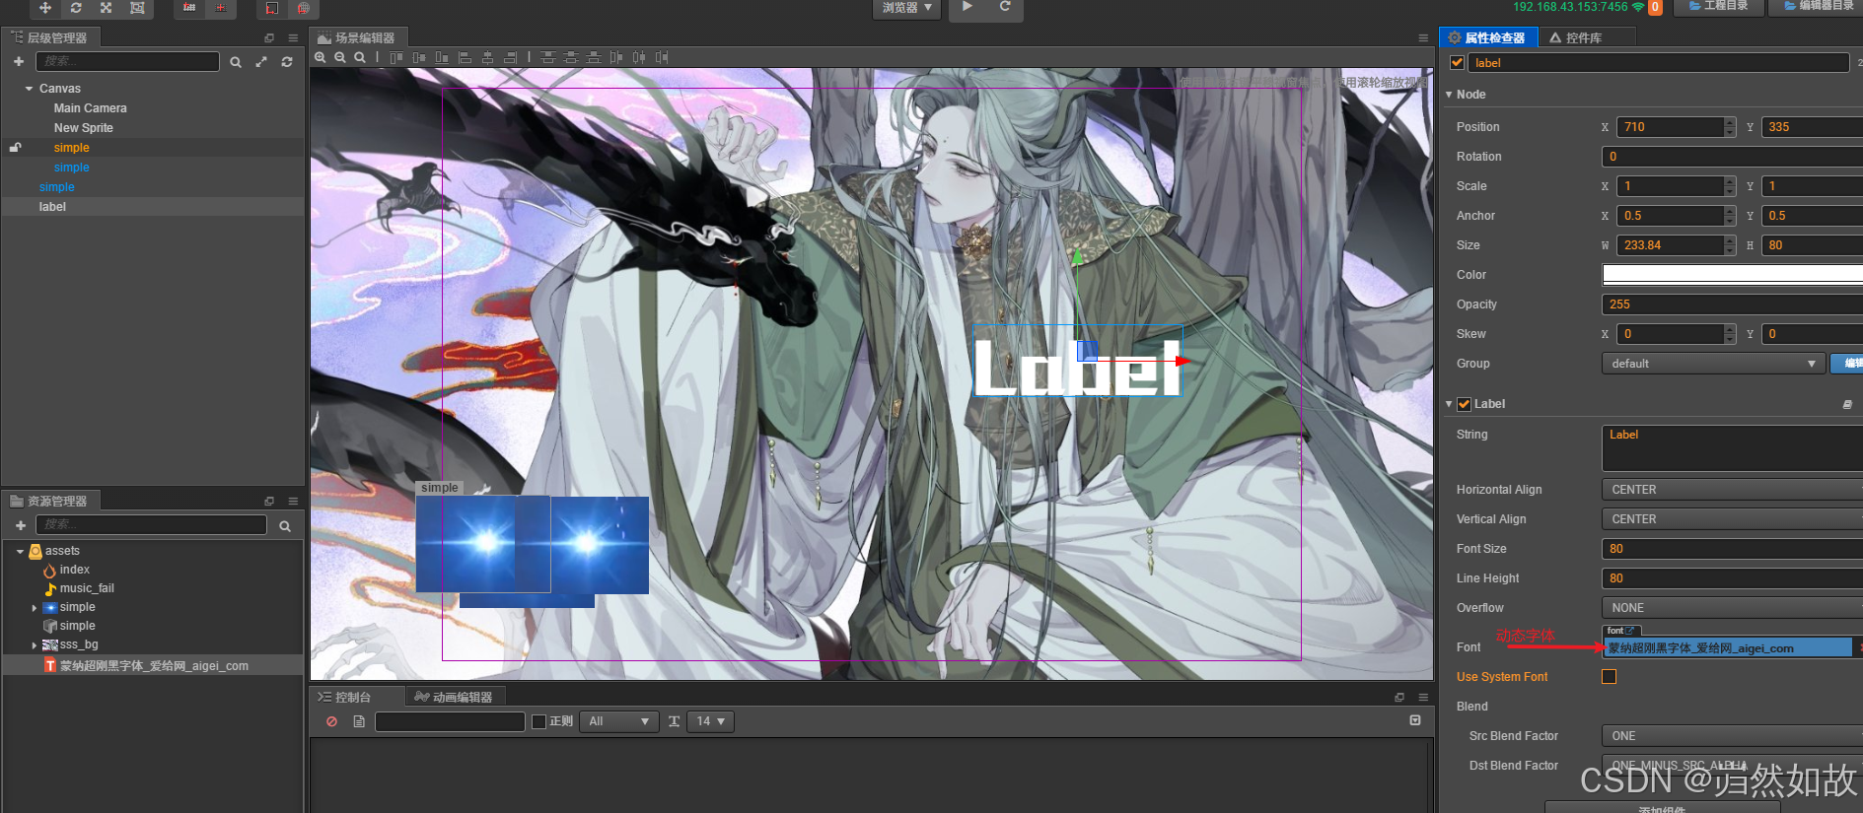This screenshot has width=1863, height=813.
Task: Click the distribute top icon in scene toolbar
Action: coord(548,58)
